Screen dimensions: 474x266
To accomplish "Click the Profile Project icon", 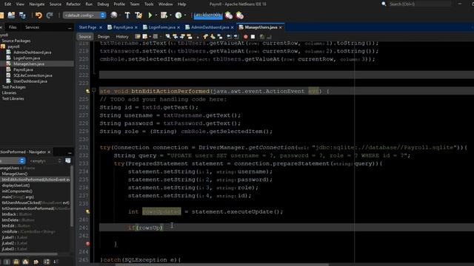I will click(x=178, y=15).
